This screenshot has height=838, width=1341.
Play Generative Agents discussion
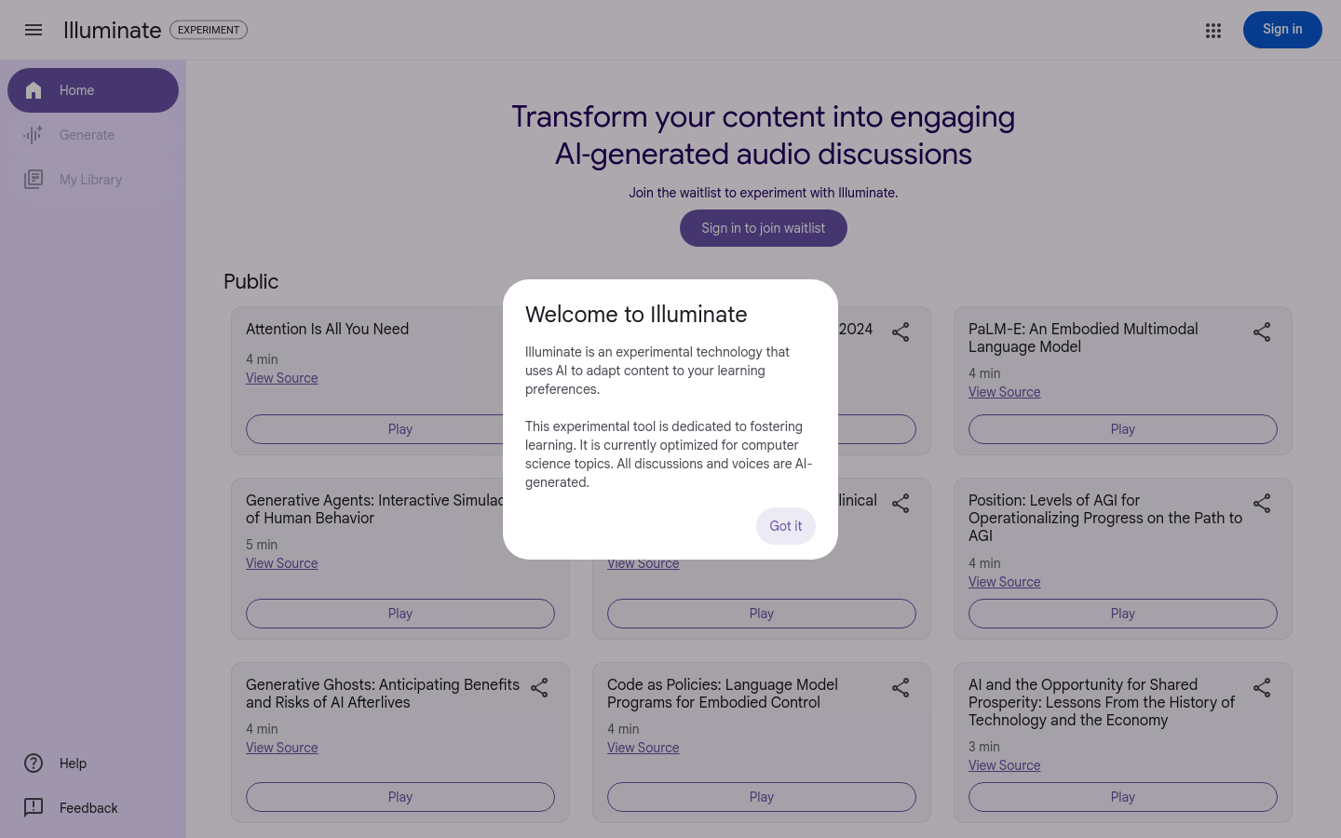400,614
